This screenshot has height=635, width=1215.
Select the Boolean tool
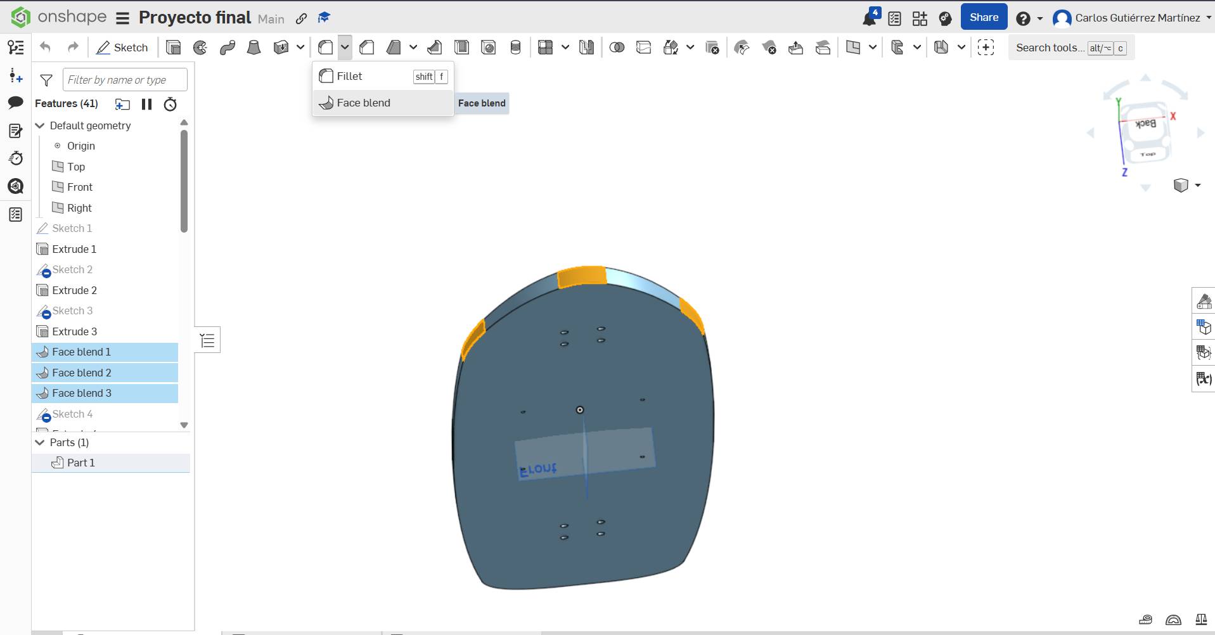point(617,48)
